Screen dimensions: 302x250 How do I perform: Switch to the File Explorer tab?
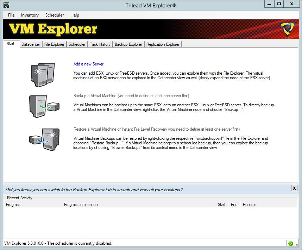(x=54, y=44)
